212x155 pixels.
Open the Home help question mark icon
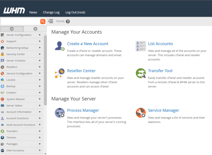pyautogui.click(x=68, y=21)
